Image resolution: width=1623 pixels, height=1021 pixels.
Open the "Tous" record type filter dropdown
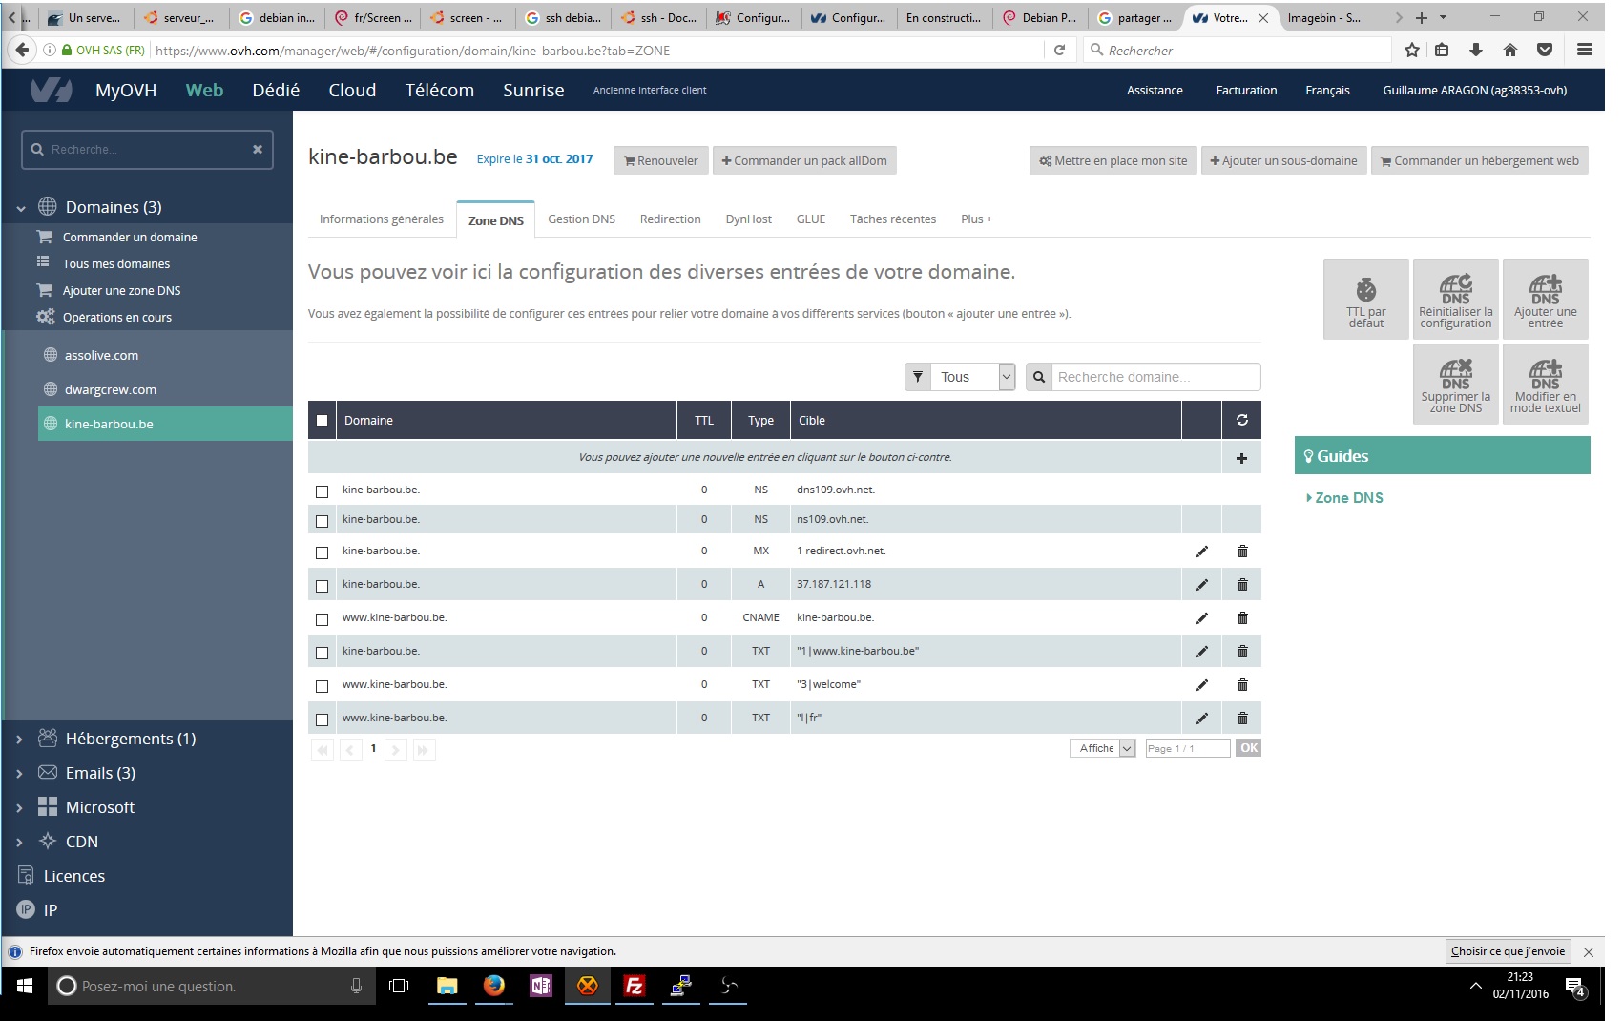pos(972,377)
